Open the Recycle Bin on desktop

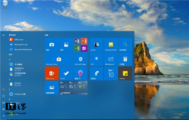(x=5, y=4)
